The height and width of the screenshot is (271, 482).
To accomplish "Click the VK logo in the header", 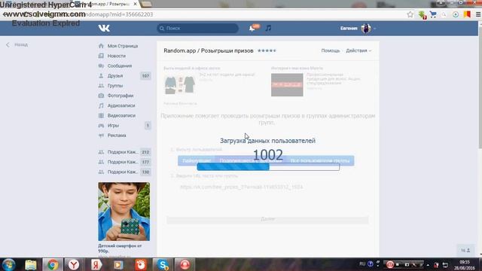I will pos(104,29).
